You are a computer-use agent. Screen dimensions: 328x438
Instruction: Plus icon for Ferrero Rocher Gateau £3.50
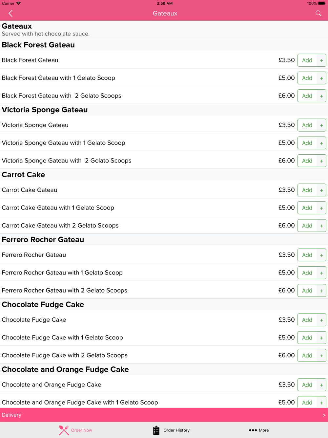pyautogui.click(x=321, y=255)
